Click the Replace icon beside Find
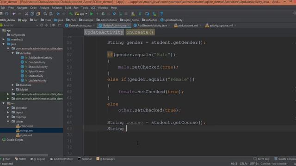 coord(51,14)
